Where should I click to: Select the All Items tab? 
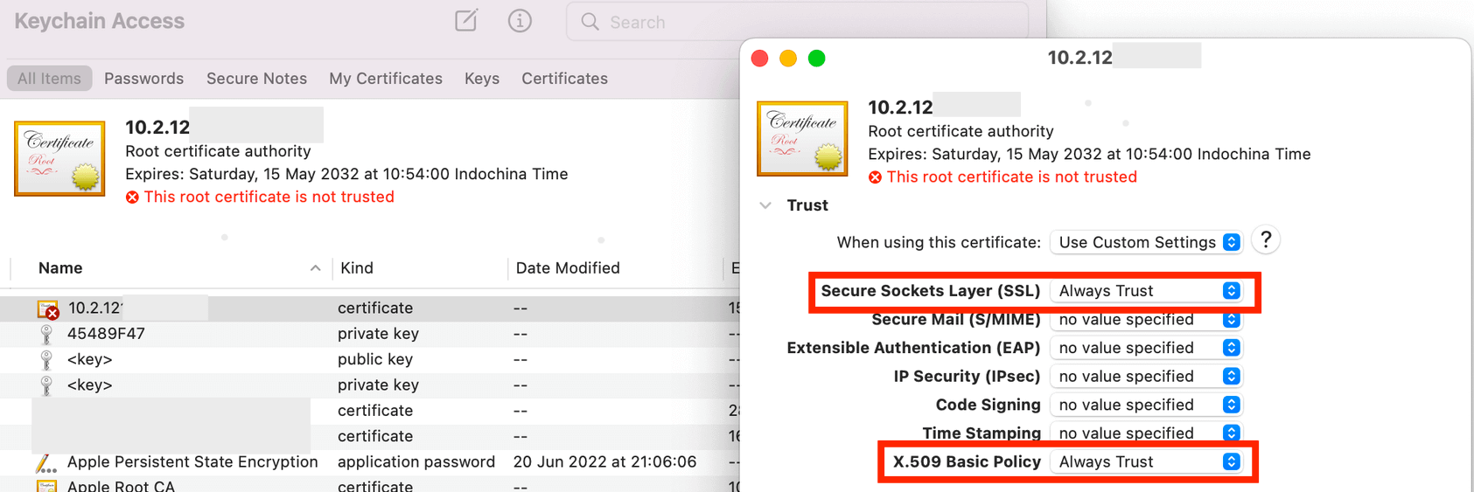49,79
